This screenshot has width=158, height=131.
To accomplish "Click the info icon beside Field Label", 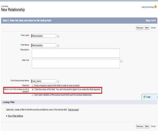I will coord(58,36).
